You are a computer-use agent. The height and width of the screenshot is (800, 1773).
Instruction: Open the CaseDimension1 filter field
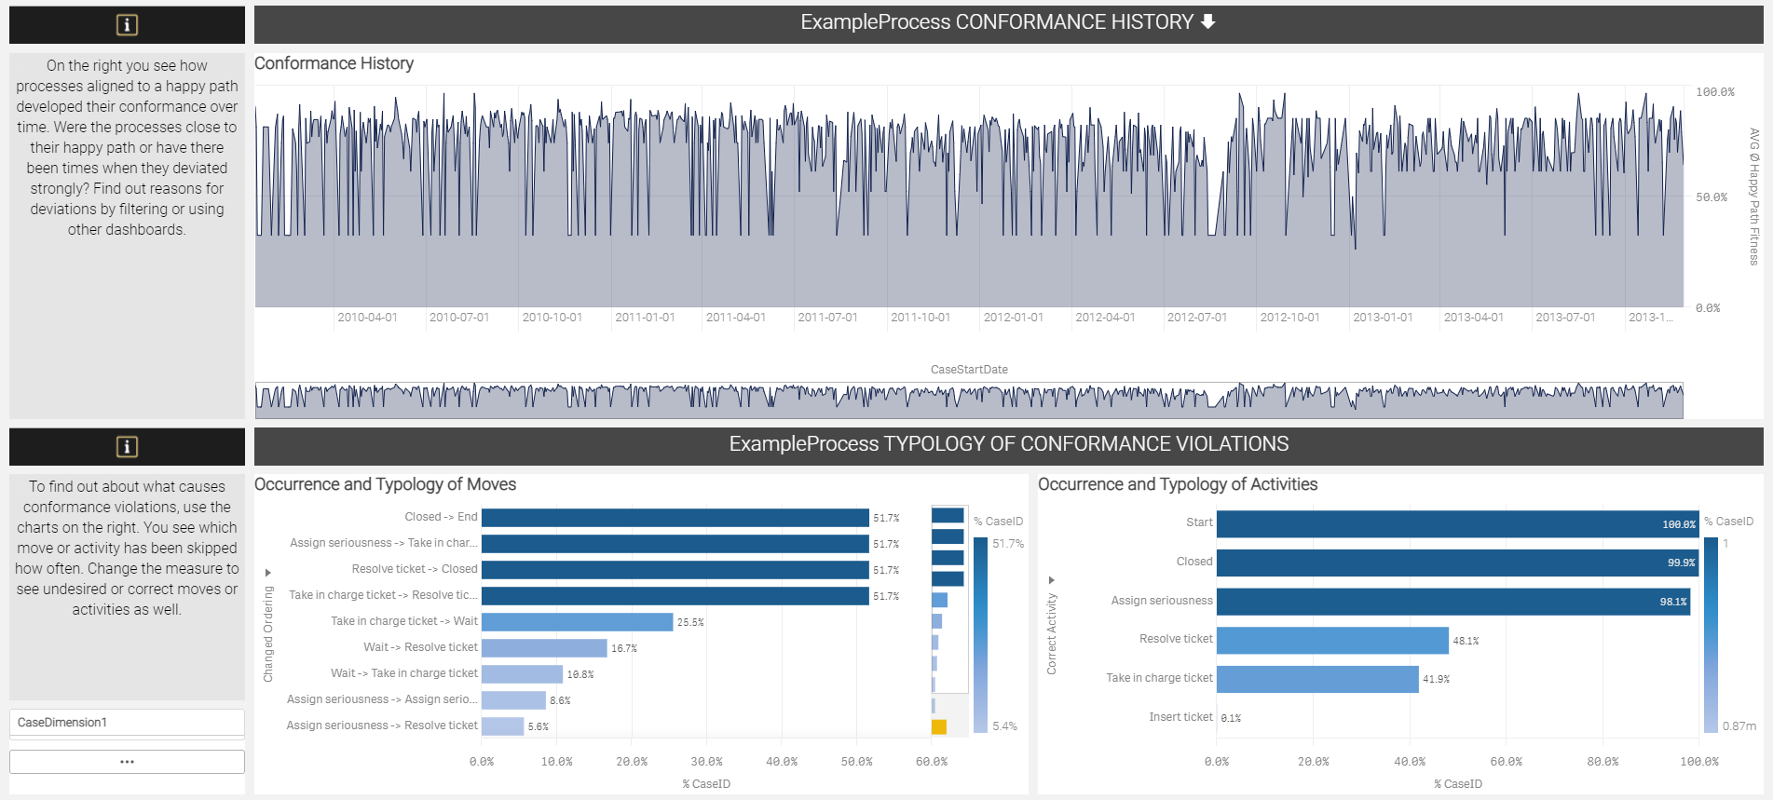(127, 723)
